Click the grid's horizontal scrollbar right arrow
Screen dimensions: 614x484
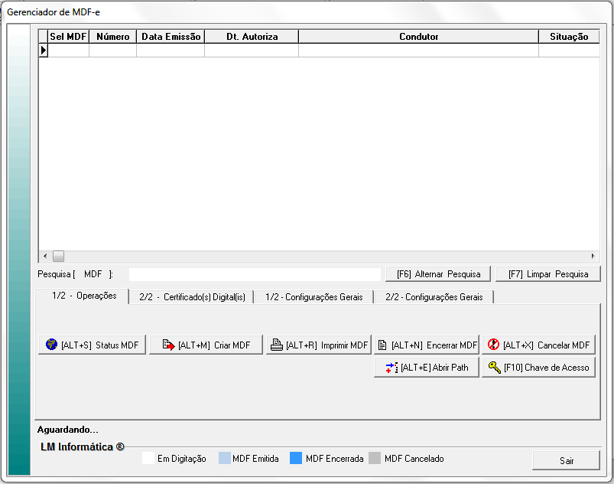click(x=593, y=256)
